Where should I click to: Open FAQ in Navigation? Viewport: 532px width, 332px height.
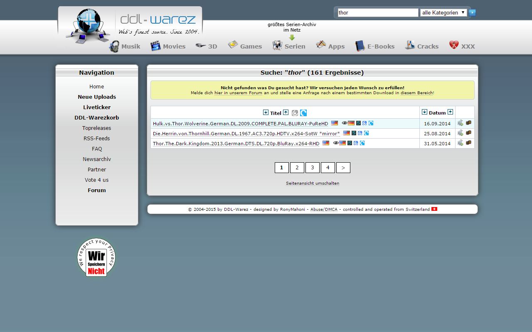click(97, 149)
